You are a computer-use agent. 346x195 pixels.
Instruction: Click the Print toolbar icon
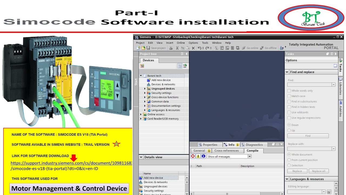click(x=171, y=48)
